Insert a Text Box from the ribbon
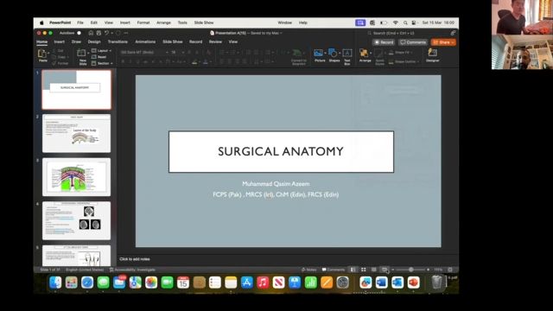Viewport: 553px width, 311px height. (347, 56)
